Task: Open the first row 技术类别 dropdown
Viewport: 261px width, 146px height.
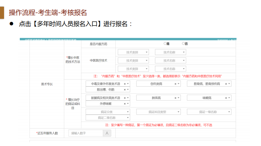Action: click(133, 52)
